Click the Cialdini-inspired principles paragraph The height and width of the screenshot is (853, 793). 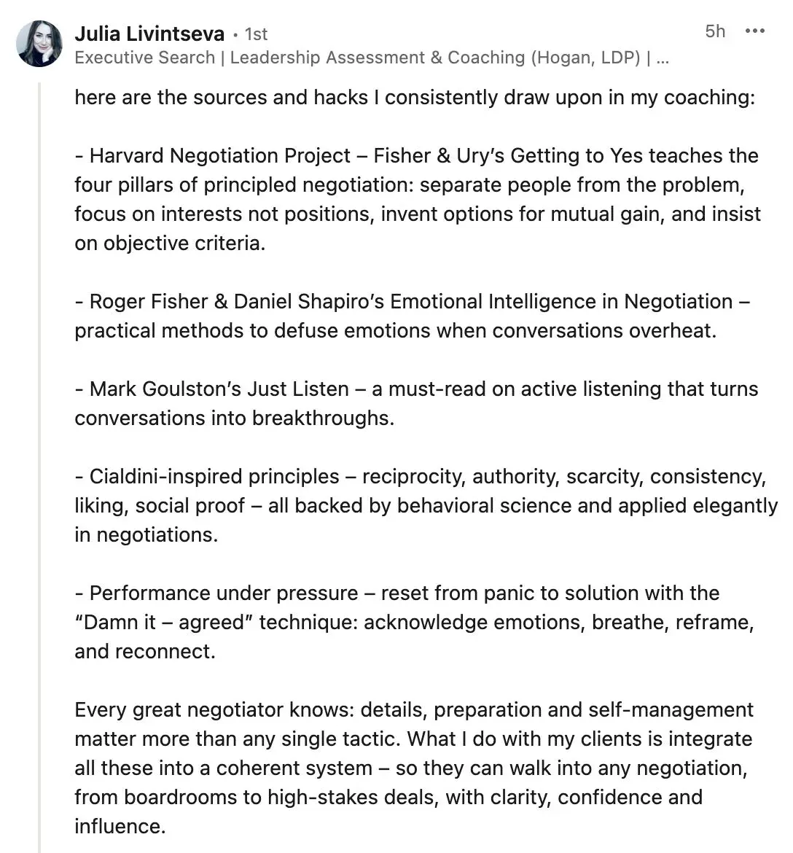pos(426,505)
